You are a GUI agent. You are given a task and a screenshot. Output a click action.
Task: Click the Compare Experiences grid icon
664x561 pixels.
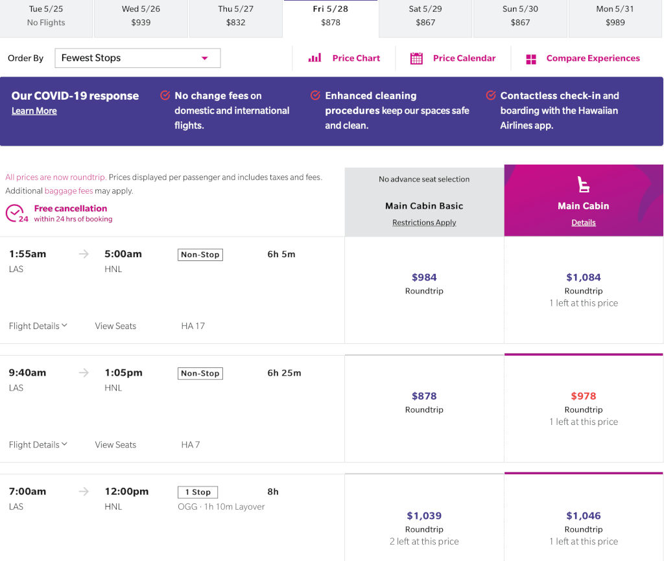pyautogui.click(x=531, y=59)
